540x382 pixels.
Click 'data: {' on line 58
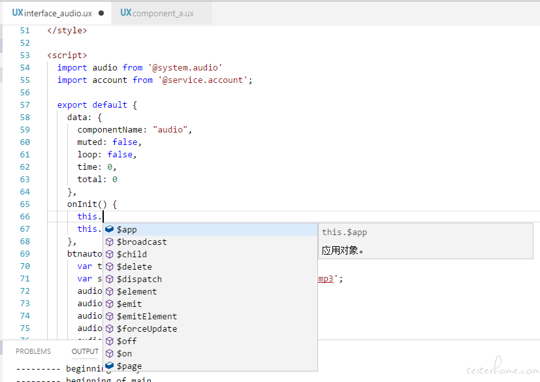click(x=85, y=117)
